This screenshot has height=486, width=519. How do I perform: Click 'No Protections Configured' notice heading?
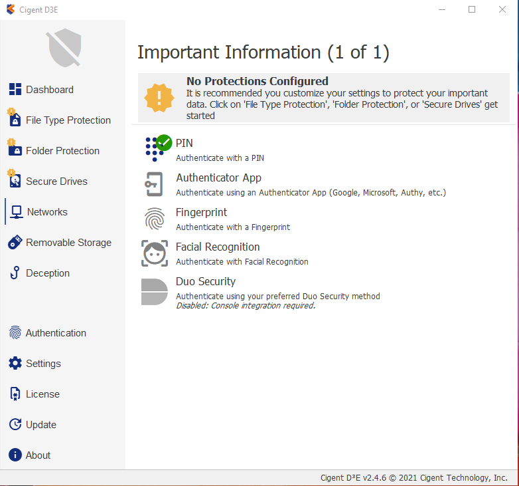point(258,81)
